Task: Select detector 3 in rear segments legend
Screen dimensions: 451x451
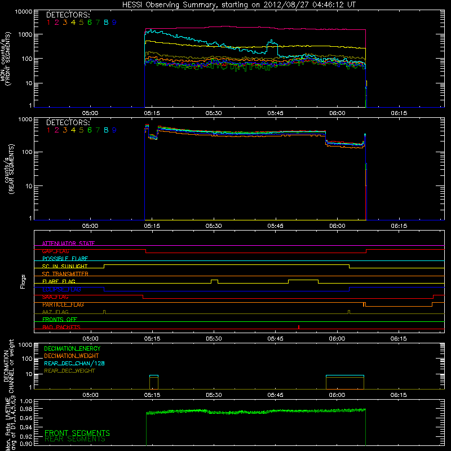Action: (x=65, y=130)
